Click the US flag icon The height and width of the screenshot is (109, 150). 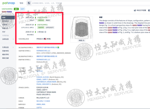coord(45,39)
